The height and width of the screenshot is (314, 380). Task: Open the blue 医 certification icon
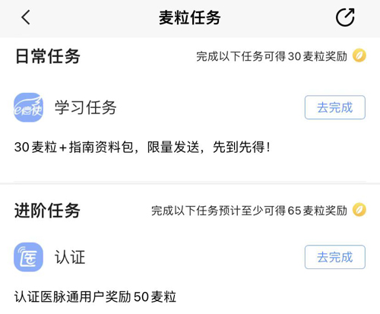point(28,257)
